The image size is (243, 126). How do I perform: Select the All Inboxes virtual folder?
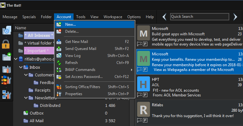point(39,35)
